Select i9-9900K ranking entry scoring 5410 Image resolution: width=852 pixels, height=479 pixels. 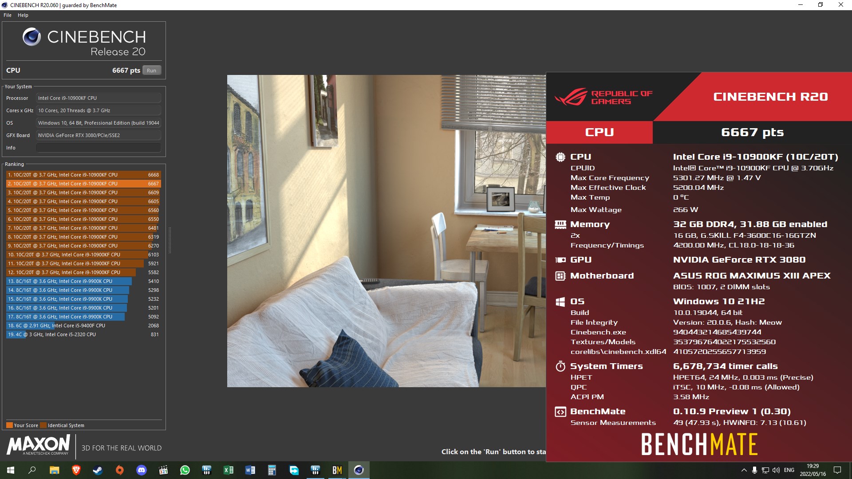(83, 281)
